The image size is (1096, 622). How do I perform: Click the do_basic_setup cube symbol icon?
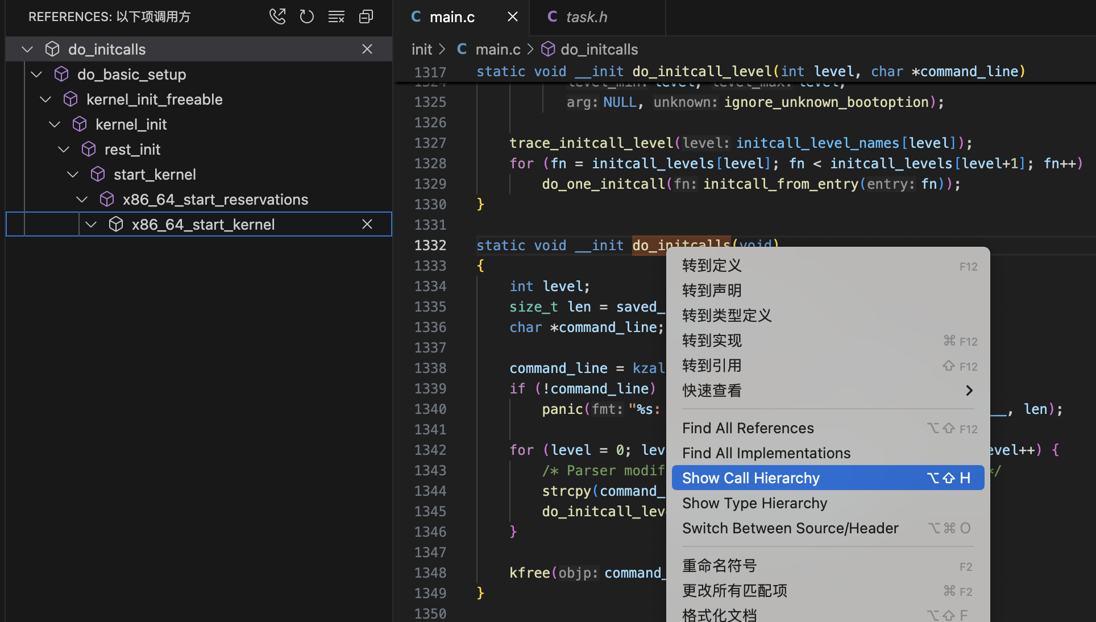61,74
